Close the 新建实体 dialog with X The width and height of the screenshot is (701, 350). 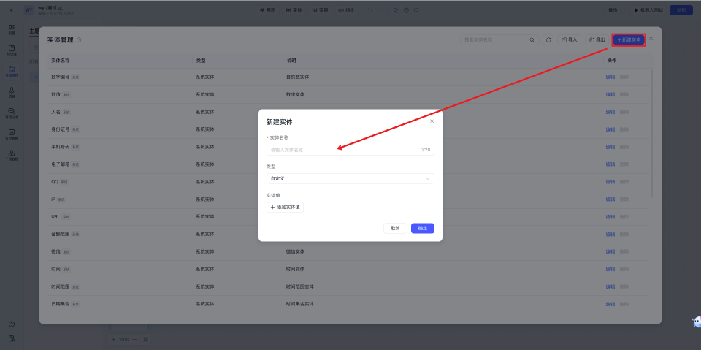[432, 121]
